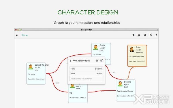
Task: Zoom out with first magnifier icon
Action: pos(139,35)
